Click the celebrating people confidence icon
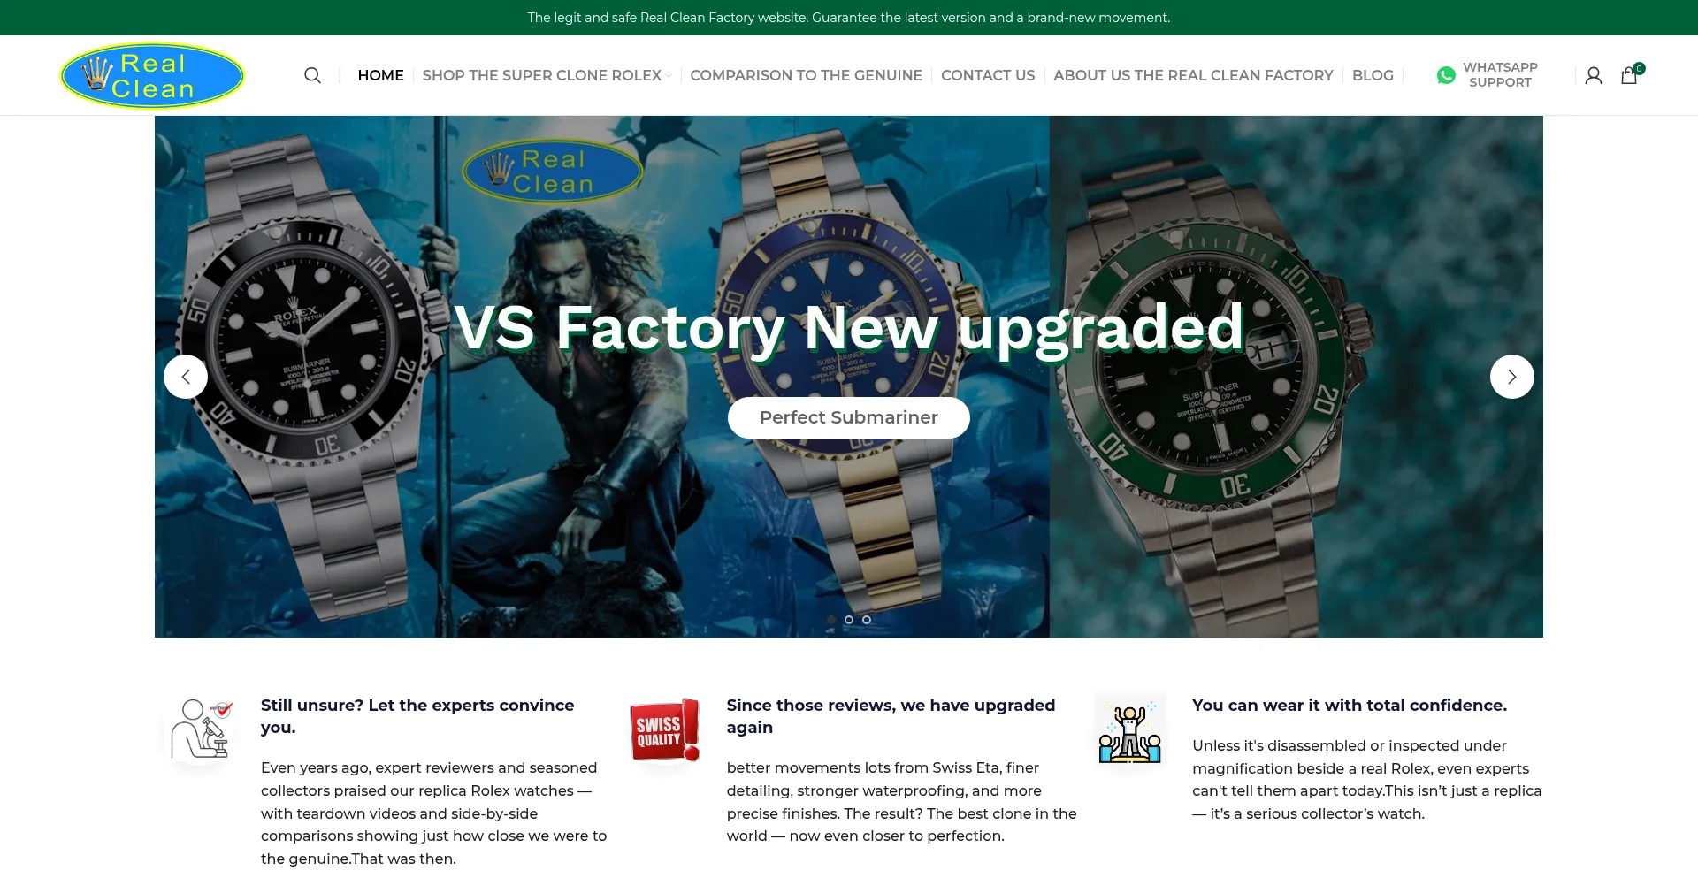Screen dimensions: 1698x878 pyautogui.click(x=1130, y=729)
